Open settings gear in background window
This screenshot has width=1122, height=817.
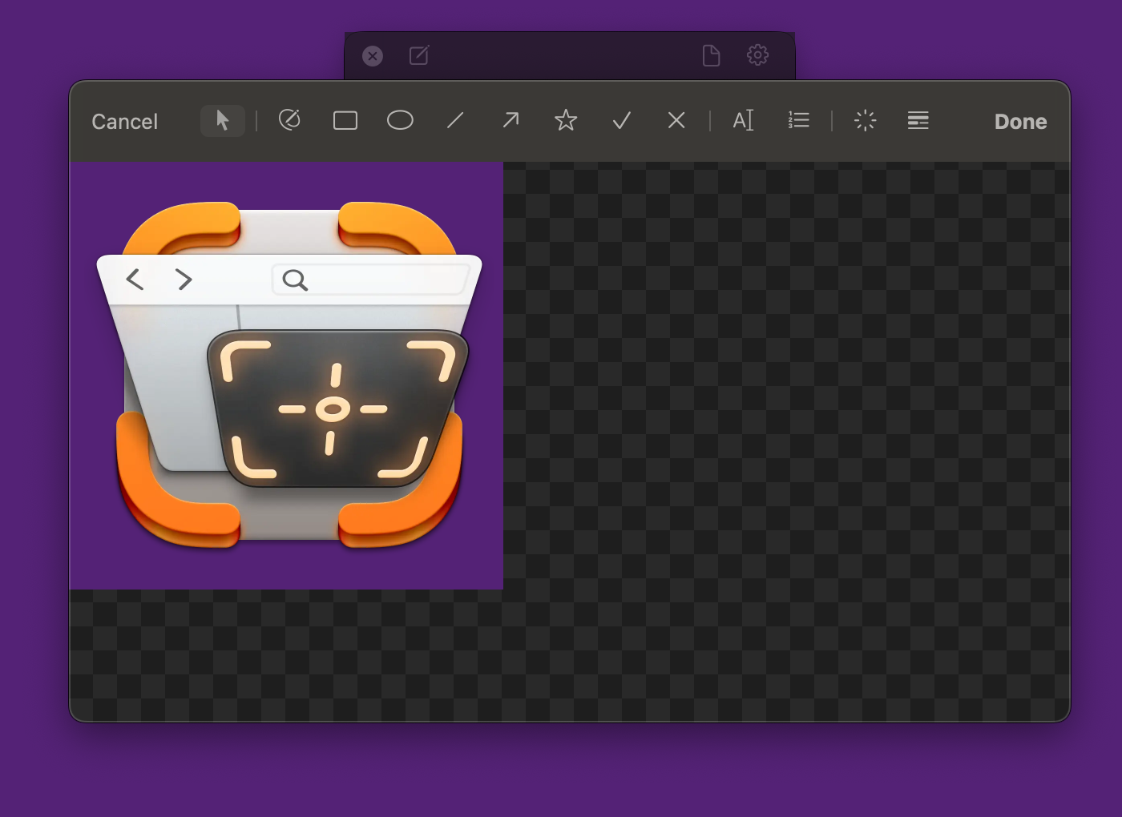[757, 55]
